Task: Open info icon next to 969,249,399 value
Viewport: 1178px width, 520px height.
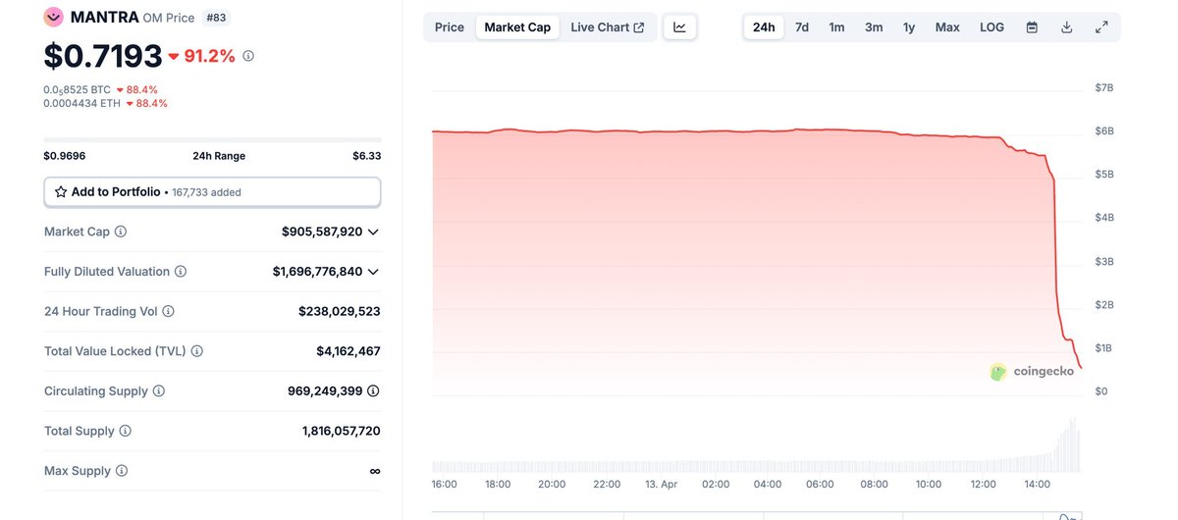Action: click(x=373, y=390)
